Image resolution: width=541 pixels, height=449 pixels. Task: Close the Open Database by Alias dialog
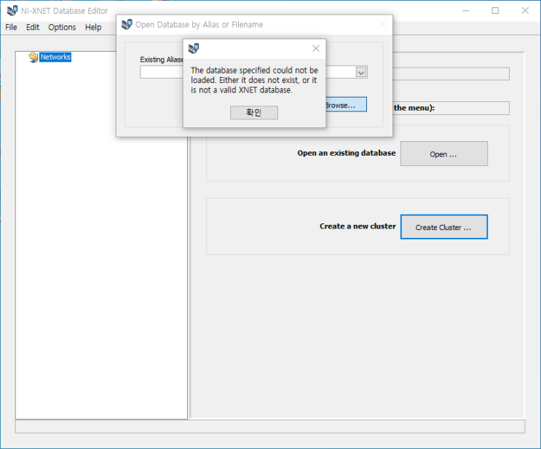coord(382,24)
